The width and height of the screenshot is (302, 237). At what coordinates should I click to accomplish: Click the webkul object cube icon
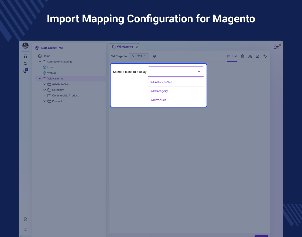[44, 73]
